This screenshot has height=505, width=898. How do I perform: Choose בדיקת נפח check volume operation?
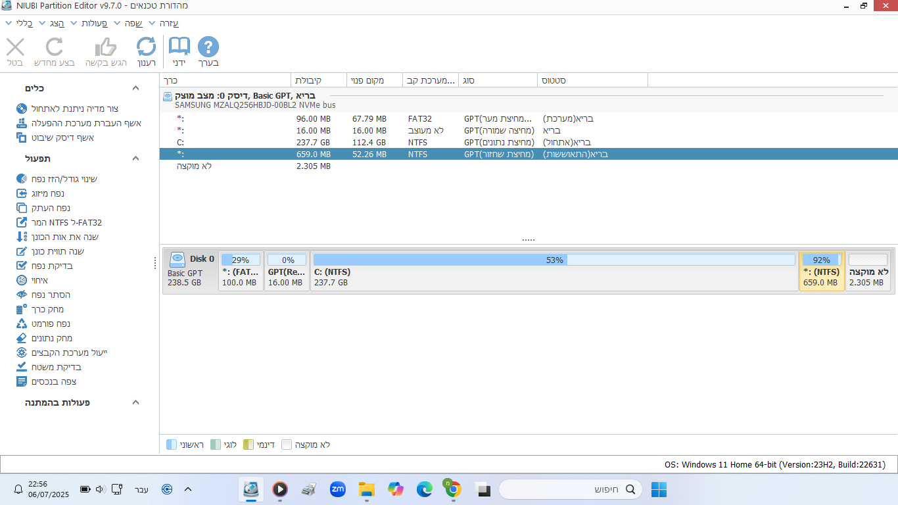[x=44, y=266]
